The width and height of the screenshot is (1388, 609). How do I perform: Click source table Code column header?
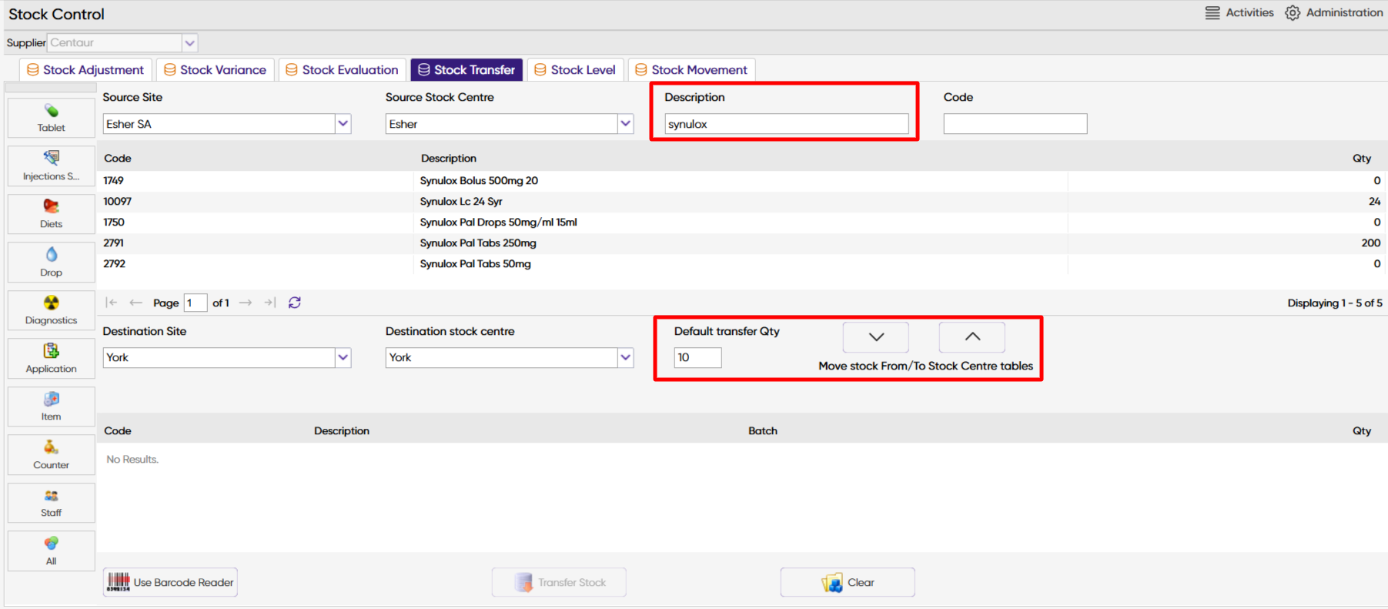point(118,159)
